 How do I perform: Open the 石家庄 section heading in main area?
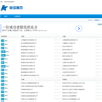(x=65, y=80)
